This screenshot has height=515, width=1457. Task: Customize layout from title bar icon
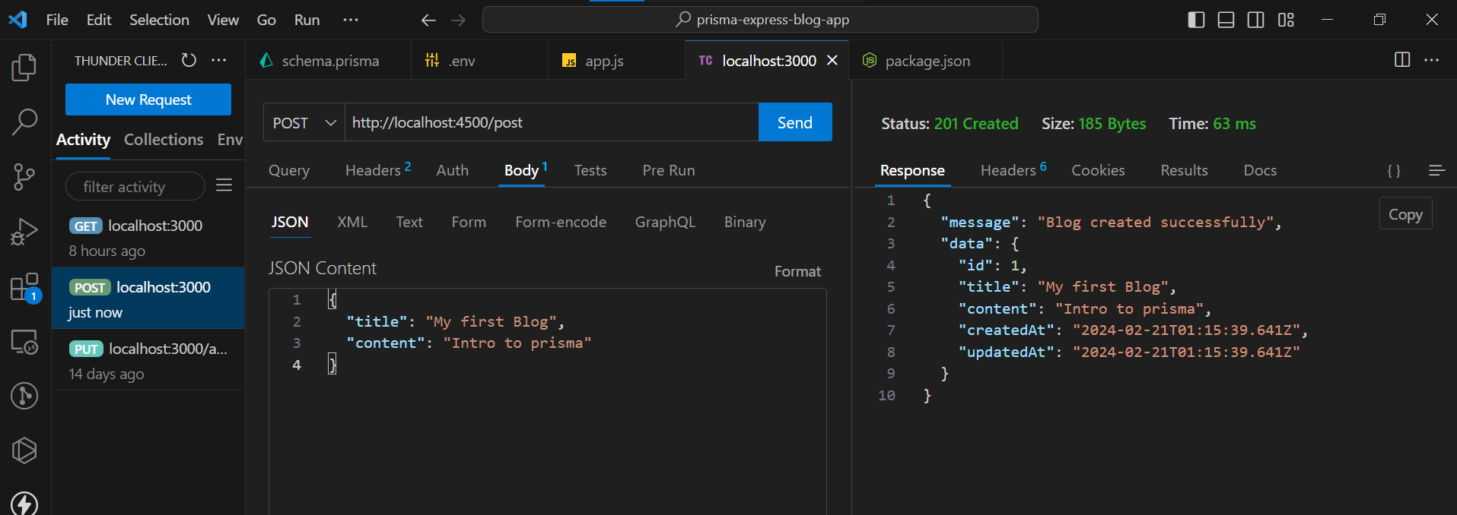[x=1286, y=20]
